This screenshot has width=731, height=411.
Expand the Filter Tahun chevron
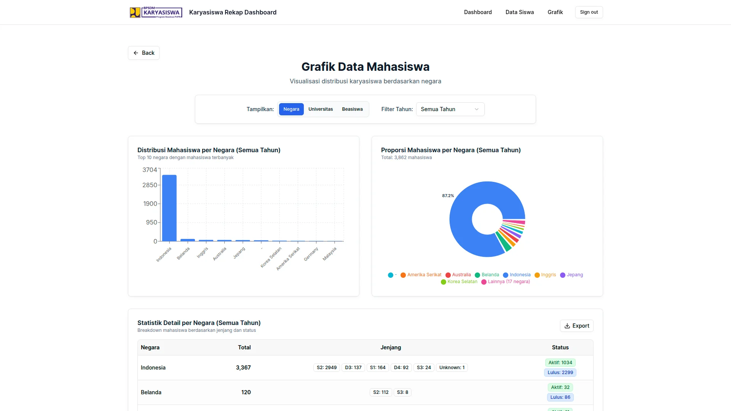[x=477, y=109]
